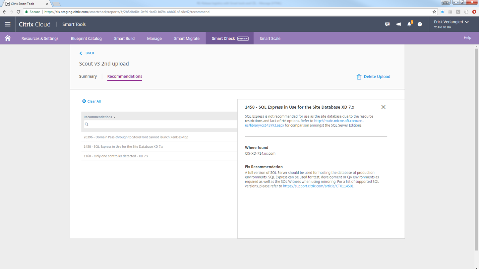This screenshot has height=269, width=479.
Task: Open the notifications bell
Action: point(409,24)
